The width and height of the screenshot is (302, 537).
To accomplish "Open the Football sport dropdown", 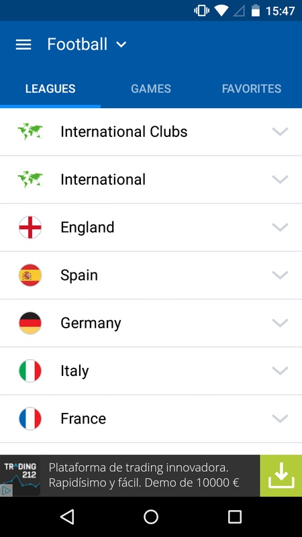I will [x=87, y=44].
